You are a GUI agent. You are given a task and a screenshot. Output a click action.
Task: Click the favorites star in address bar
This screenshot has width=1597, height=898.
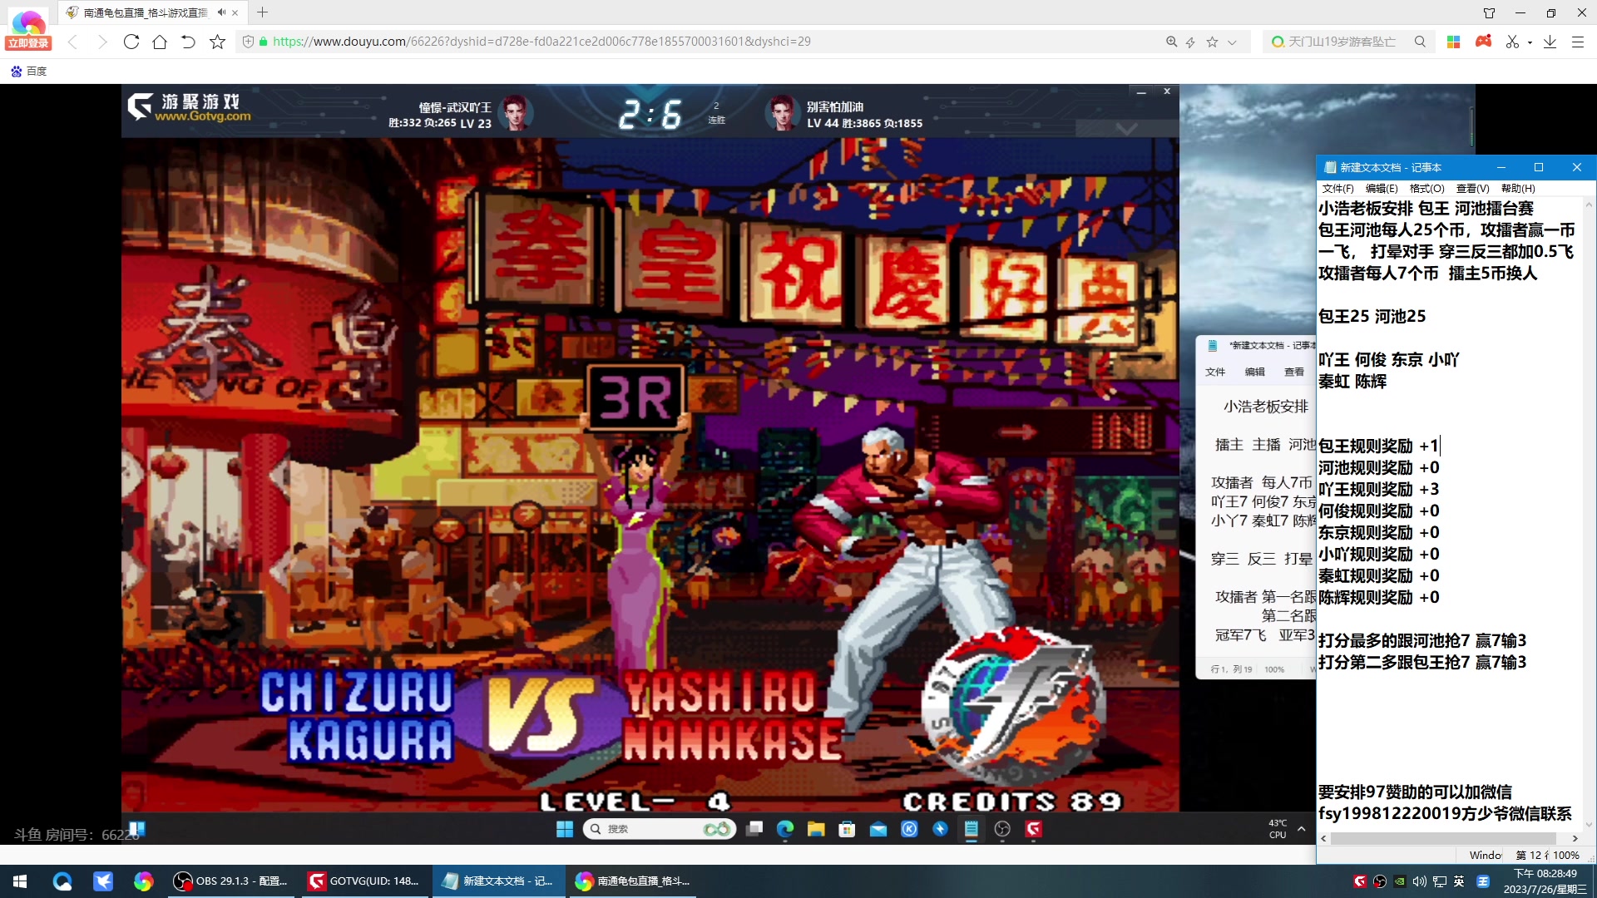pos(1212,42)
